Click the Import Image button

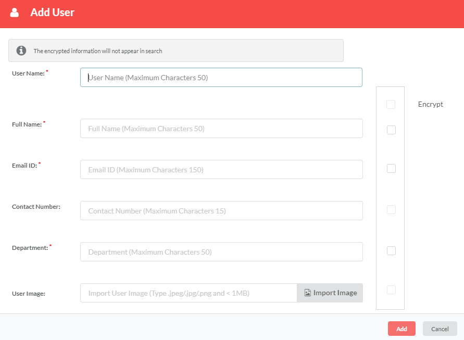330,293
